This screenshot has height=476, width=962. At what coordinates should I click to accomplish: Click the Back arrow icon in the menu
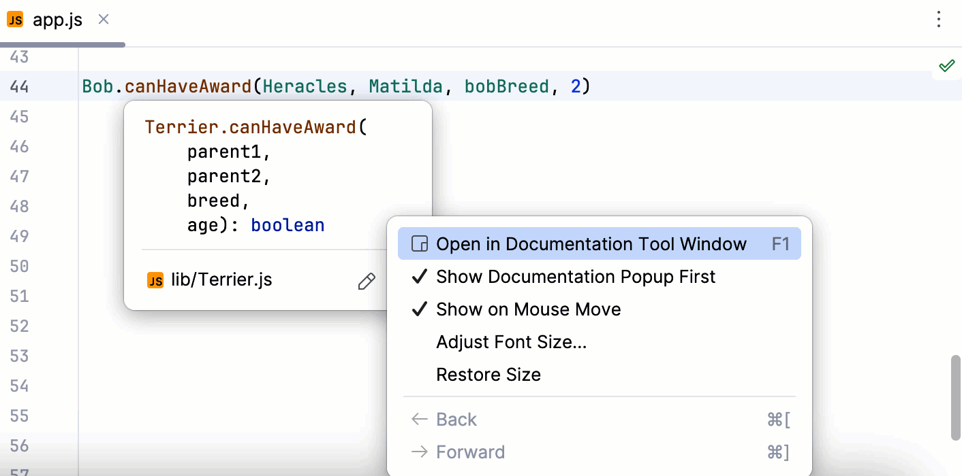419,419
